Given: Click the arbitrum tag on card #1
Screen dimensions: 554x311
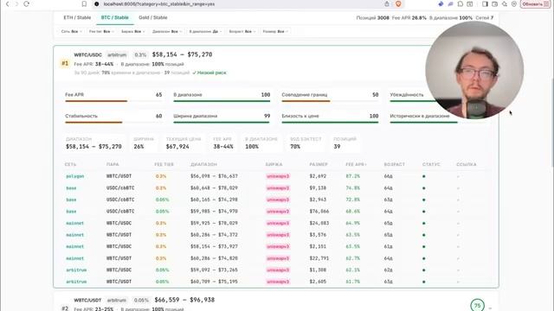Looking at the screenshot, I should [117, 55].
